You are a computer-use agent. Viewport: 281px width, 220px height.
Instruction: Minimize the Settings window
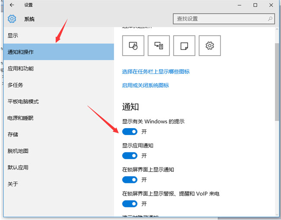click(x=239, y=5)
